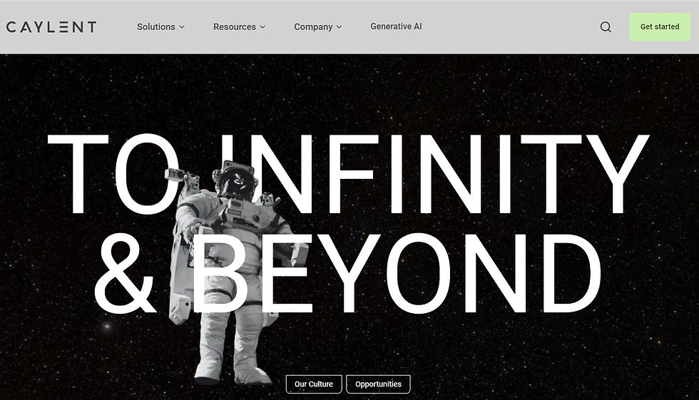Open the search magnifier icon

(x=606, y=27)
